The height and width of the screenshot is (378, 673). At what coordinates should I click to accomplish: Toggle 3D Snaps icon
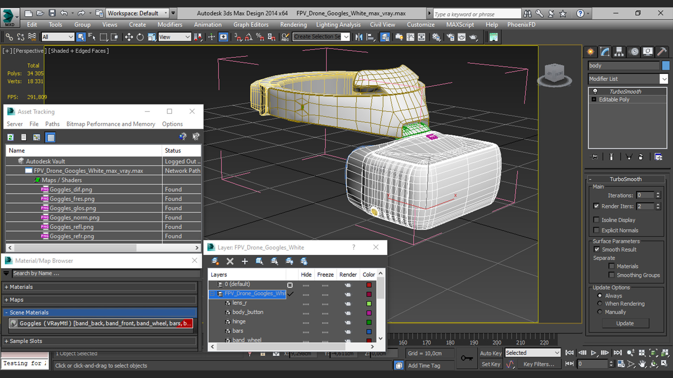click(238, 37)
